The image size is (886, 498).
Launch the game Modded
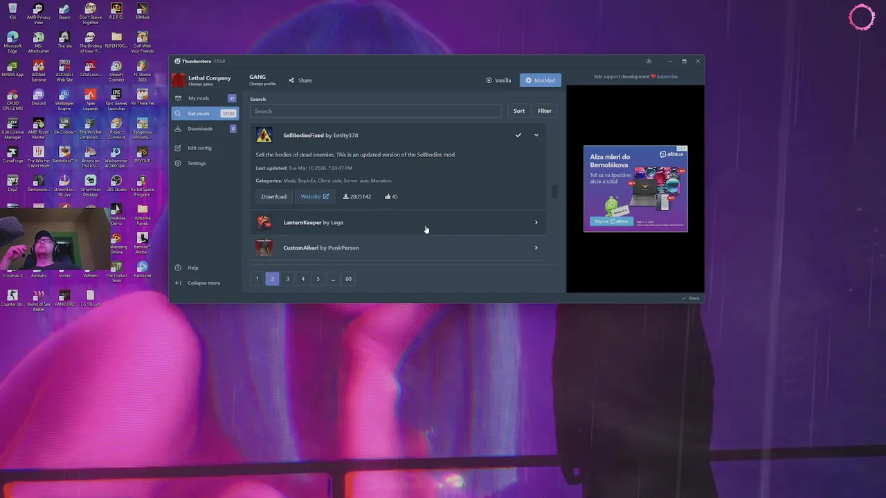point(540,80)
